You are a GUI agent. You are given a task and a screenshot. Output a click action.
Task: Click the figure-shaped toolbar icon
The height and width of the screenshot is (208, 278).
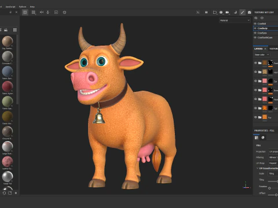point(48,12)
